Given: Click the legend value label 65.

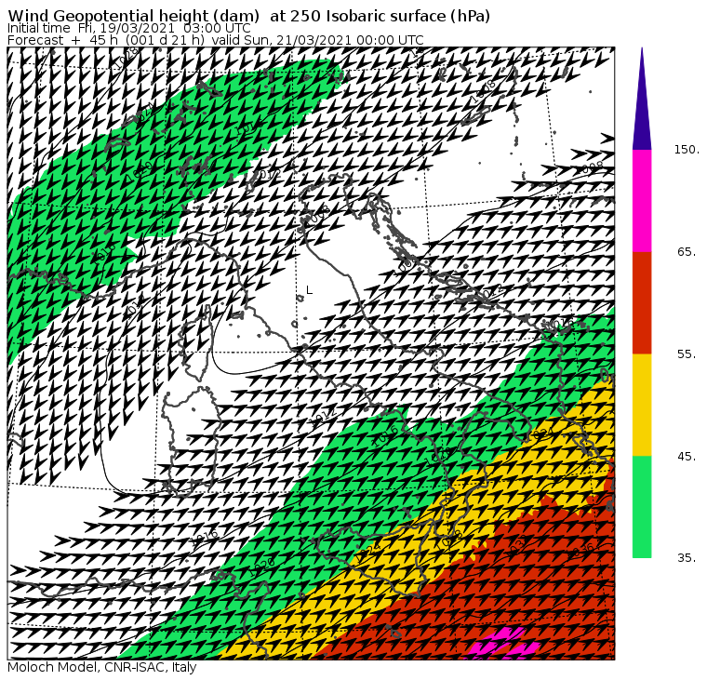Looking at the screenshot, I should (x=687, y=251).
